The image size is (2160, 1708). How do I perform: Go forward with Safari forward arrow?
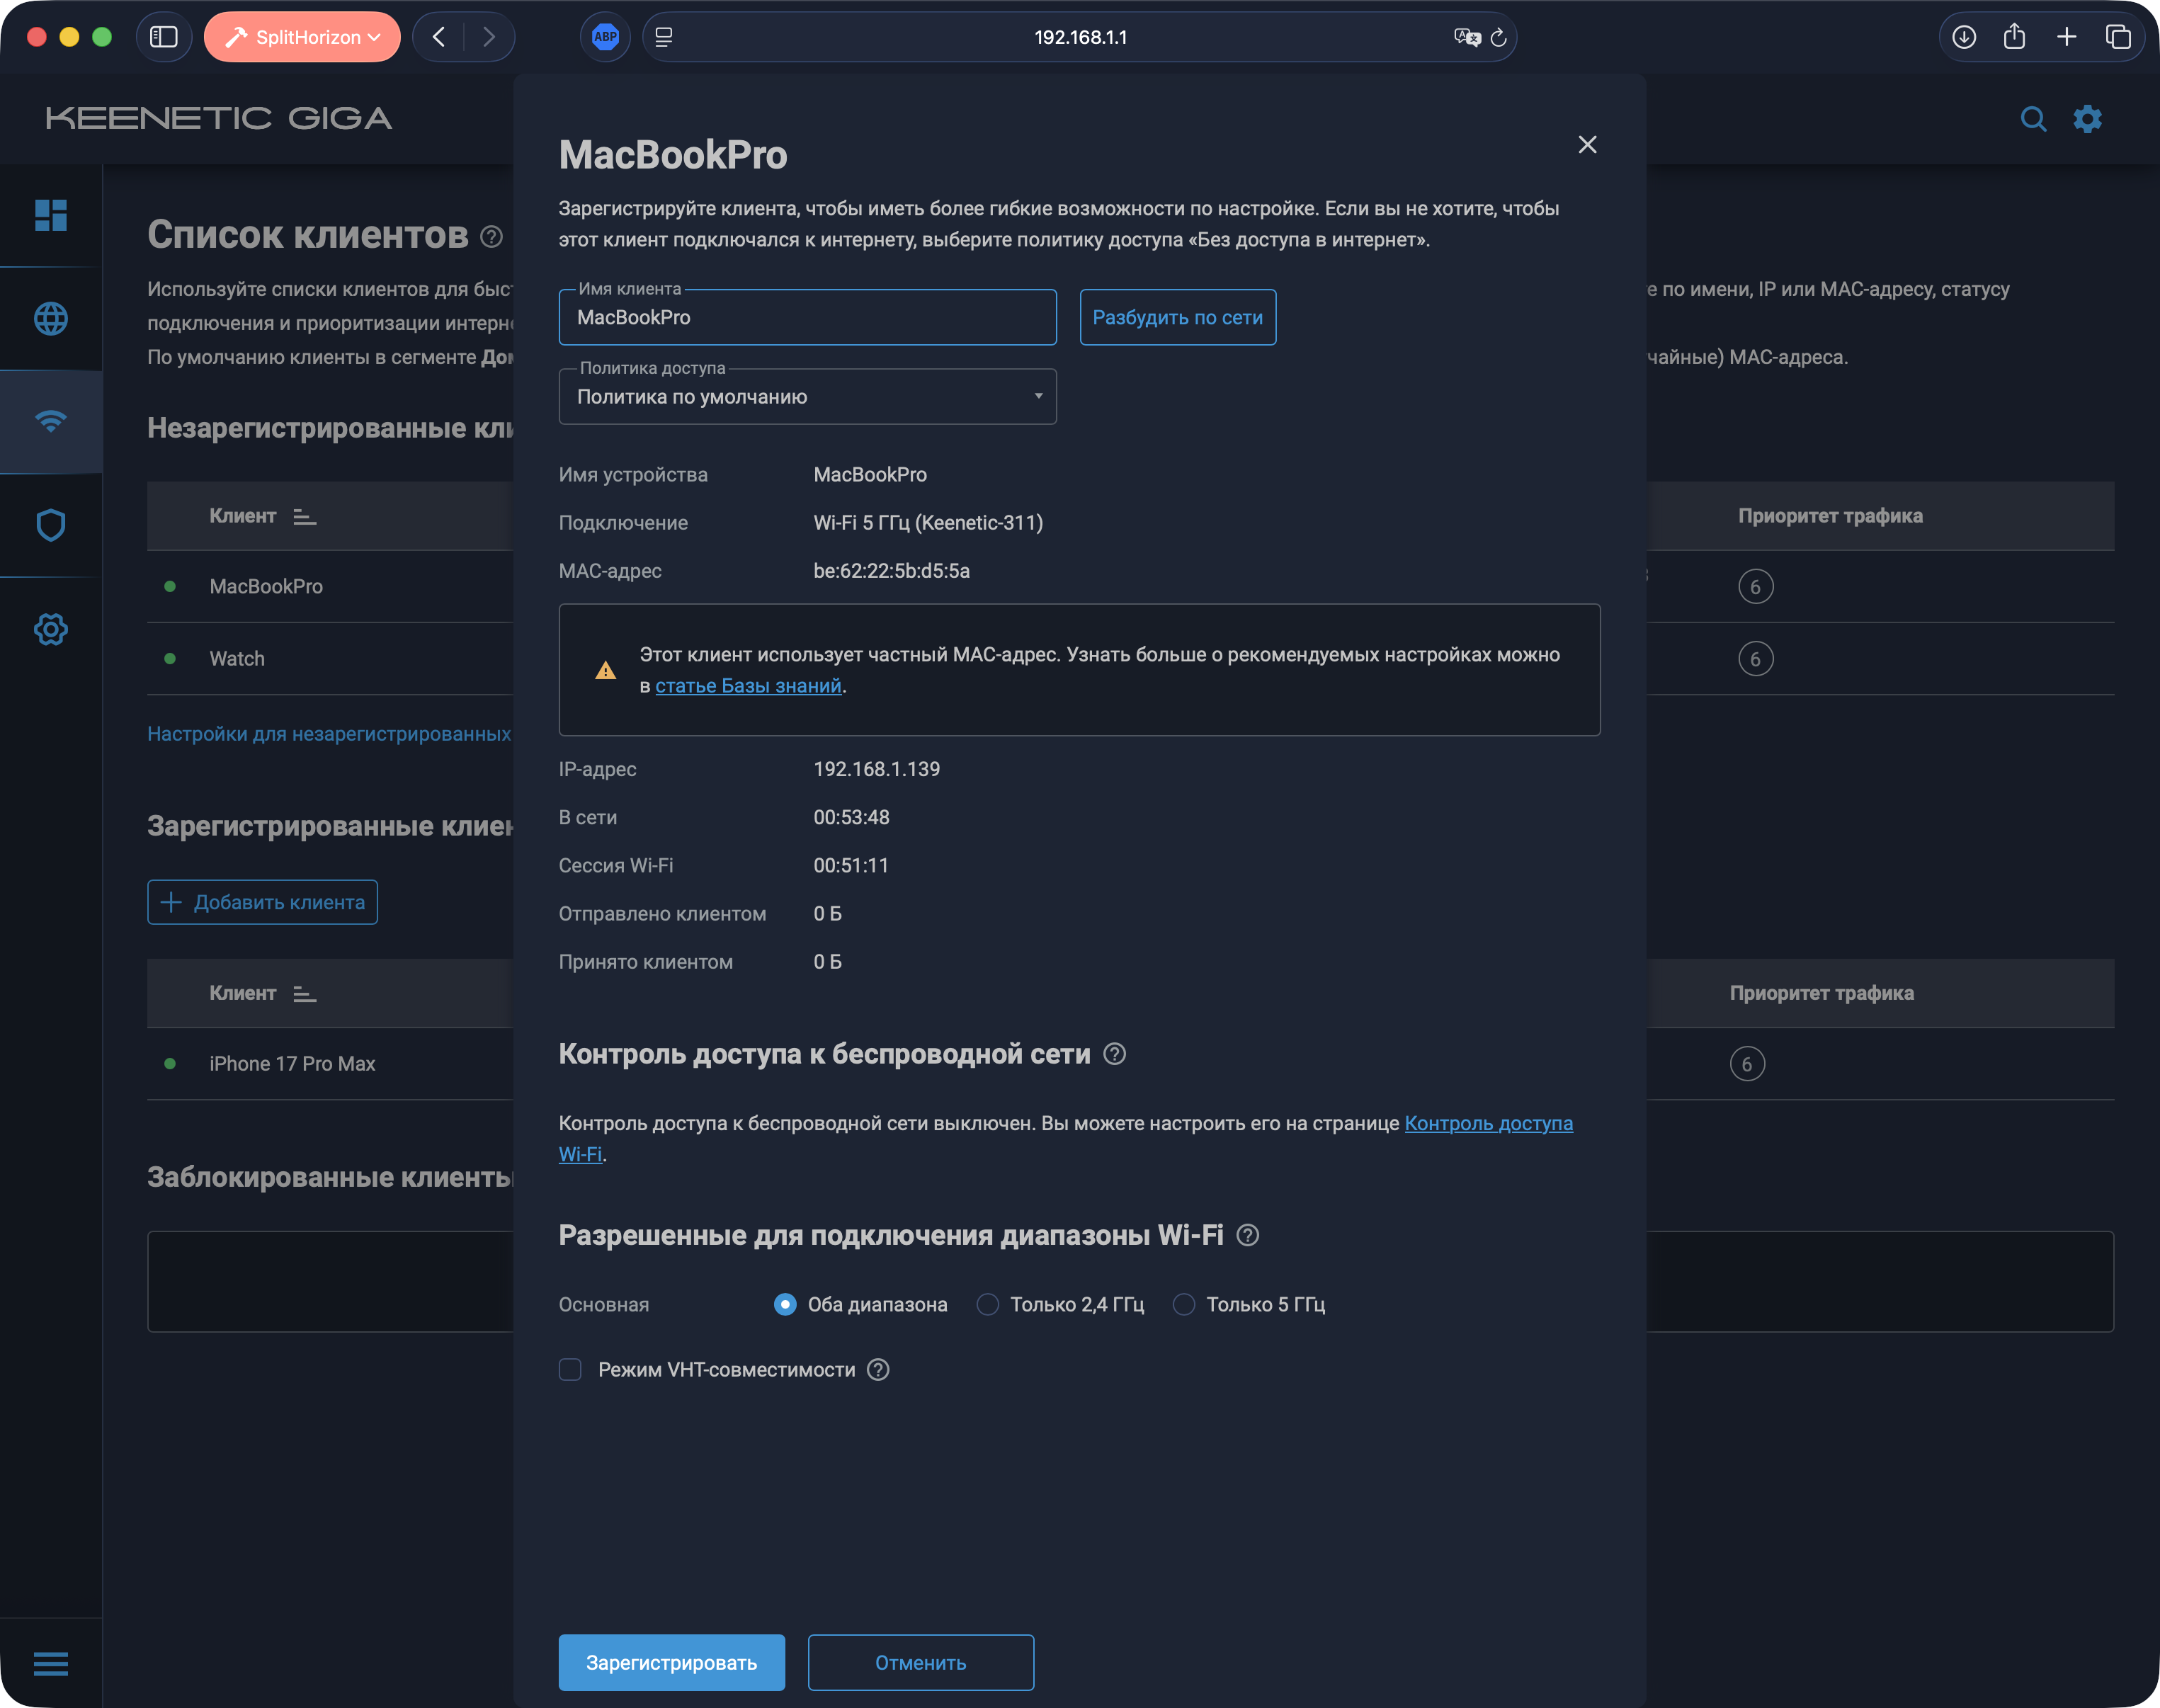point(489,37)
